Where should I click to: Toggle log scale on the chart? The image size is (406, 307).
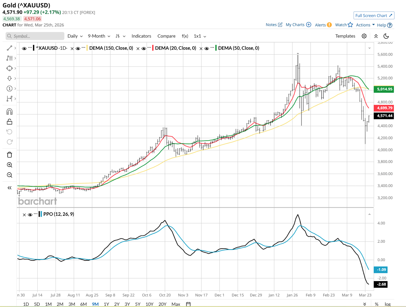tap(387, 304)
